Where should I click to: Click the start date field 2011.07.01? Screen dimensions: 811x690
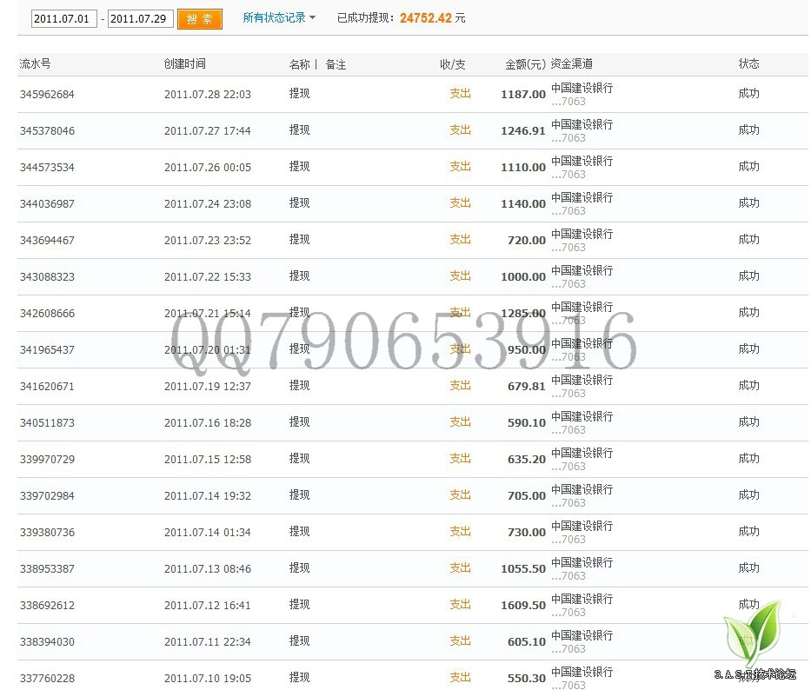tap(63, 18)
